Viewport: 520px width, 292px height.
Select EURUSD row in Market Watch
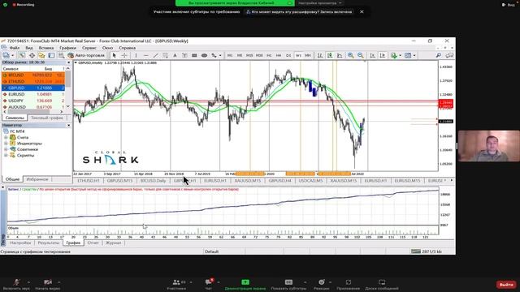(33, 94)
